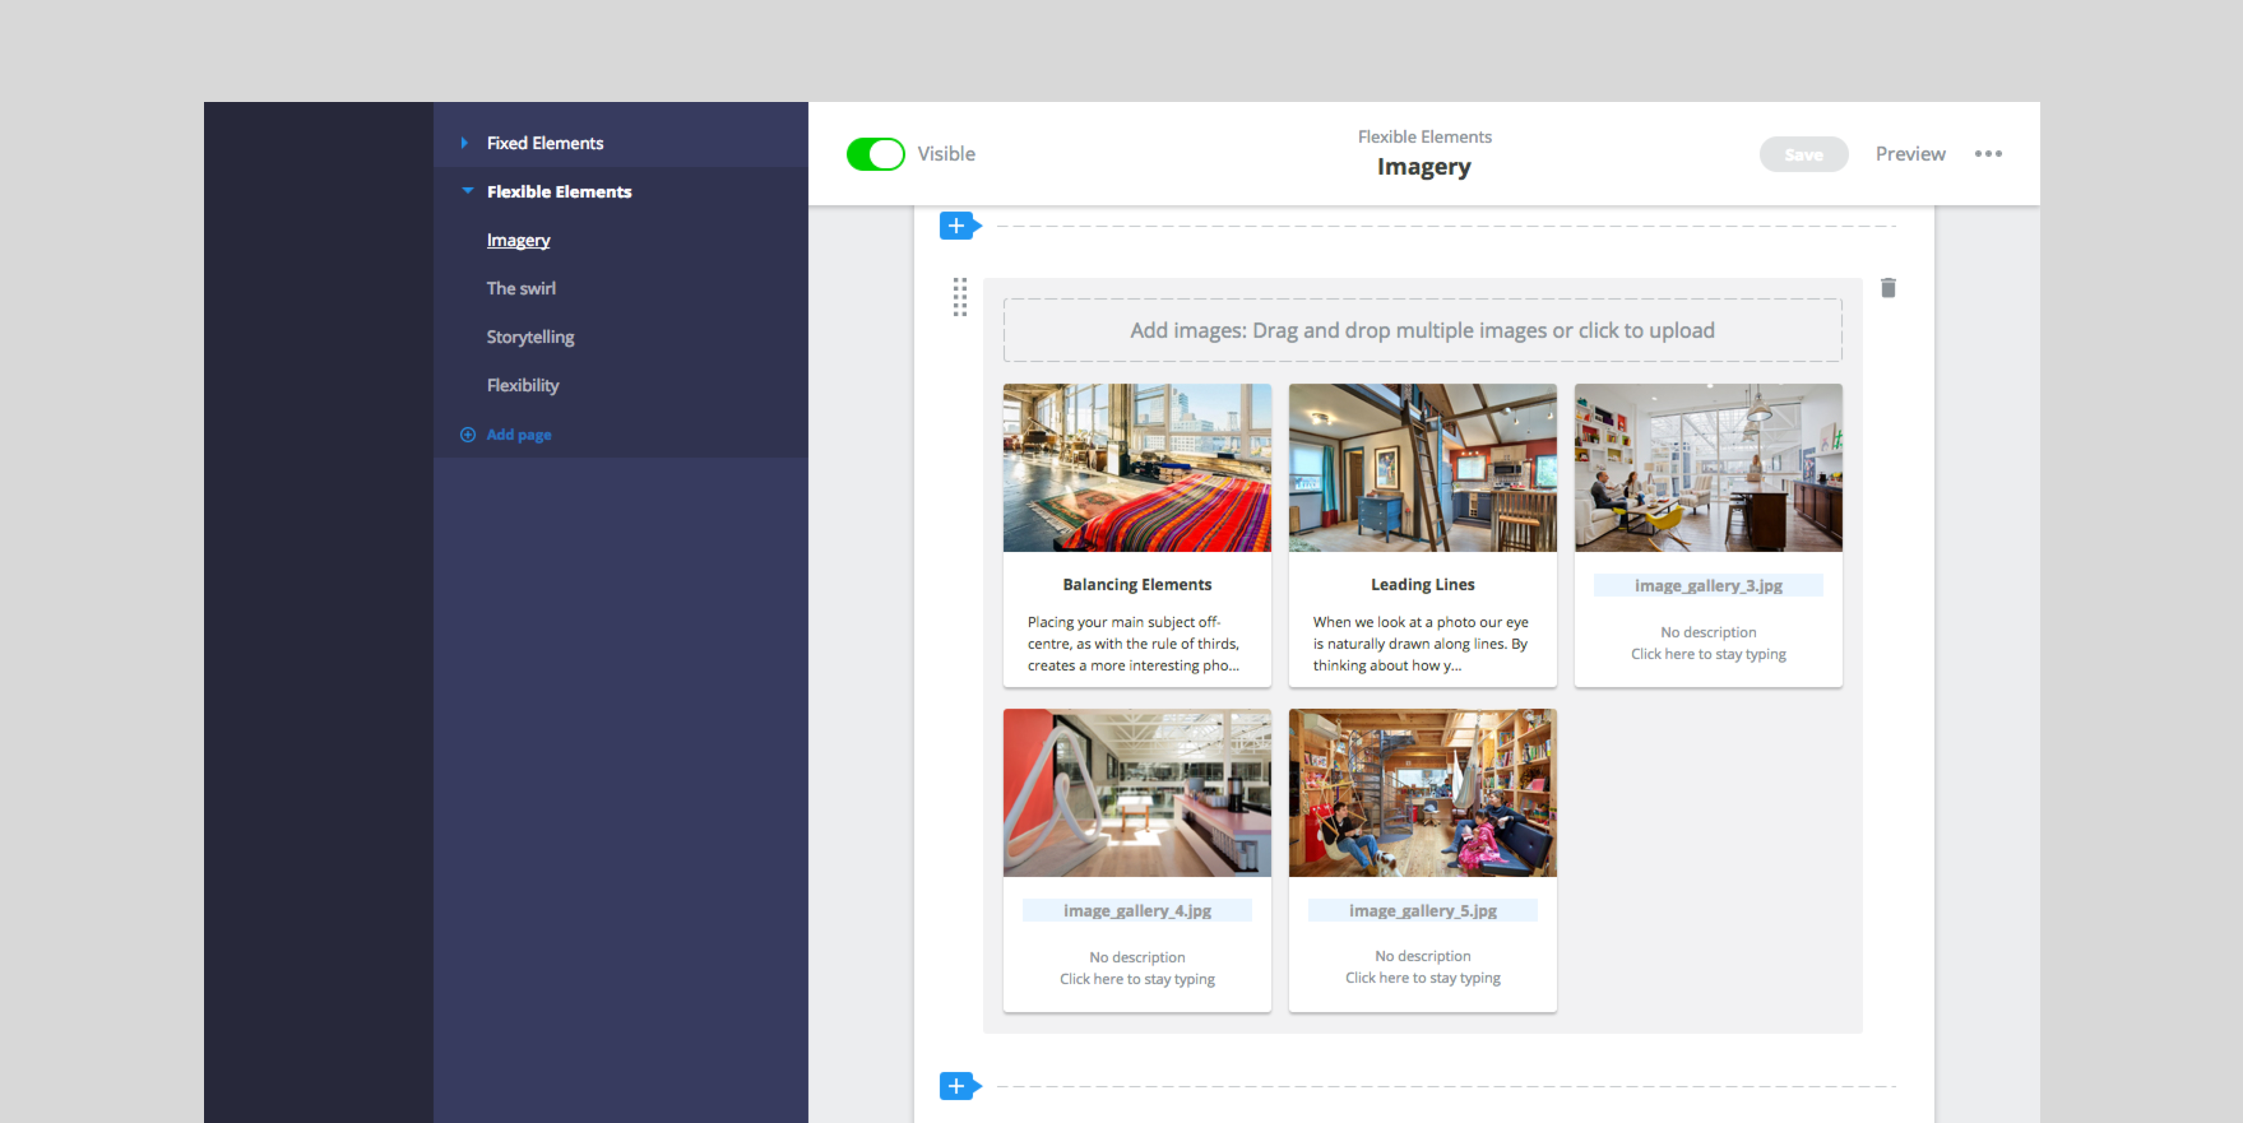Open the Storytelling page in sidebar
Image resolution: width=2243 pixels, height=1123 pixels.
(x=530, y=337)
